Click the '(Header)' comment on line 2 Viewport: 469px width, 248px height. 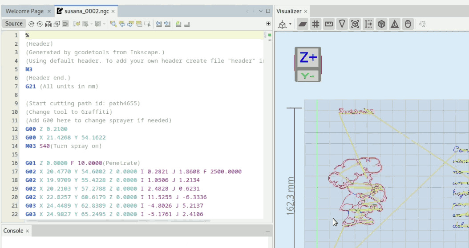(39, 44)
